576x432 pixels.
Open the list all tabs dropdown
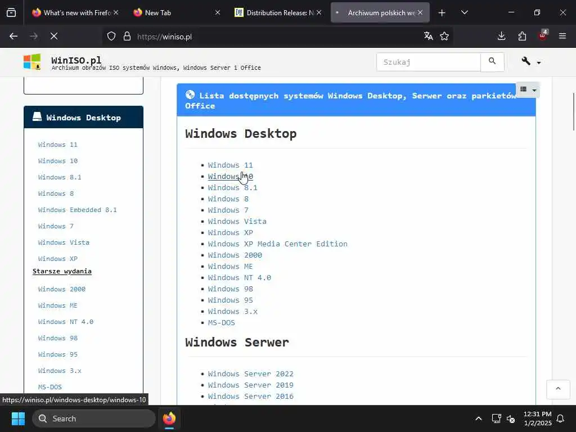coord(464,13)
